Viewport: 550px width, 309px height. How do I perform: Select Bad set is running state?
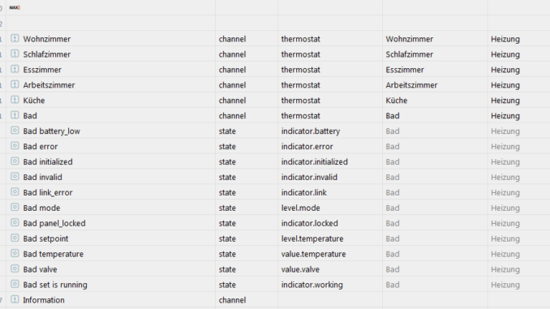55,285
